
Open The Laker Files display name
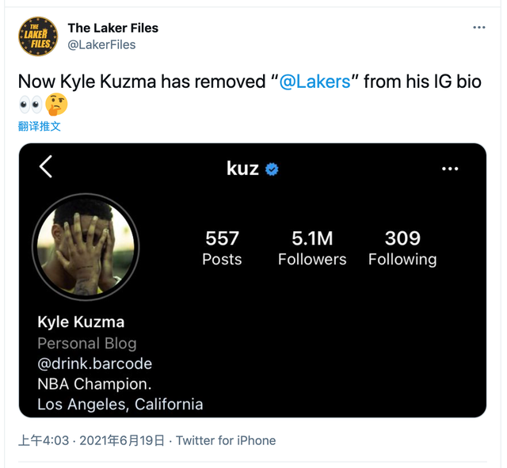[x=113, y=28]
